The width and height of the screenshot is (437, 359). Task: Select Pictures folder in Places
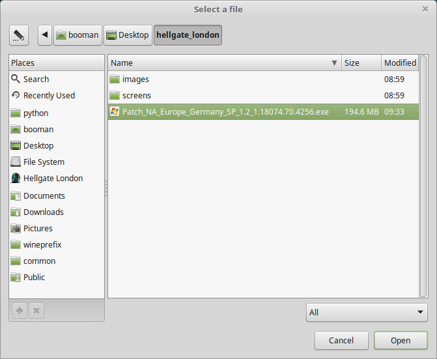tap(57, 228)
